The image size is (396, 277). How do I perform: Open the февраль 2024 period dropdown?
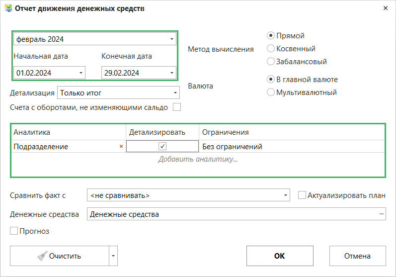171,39
